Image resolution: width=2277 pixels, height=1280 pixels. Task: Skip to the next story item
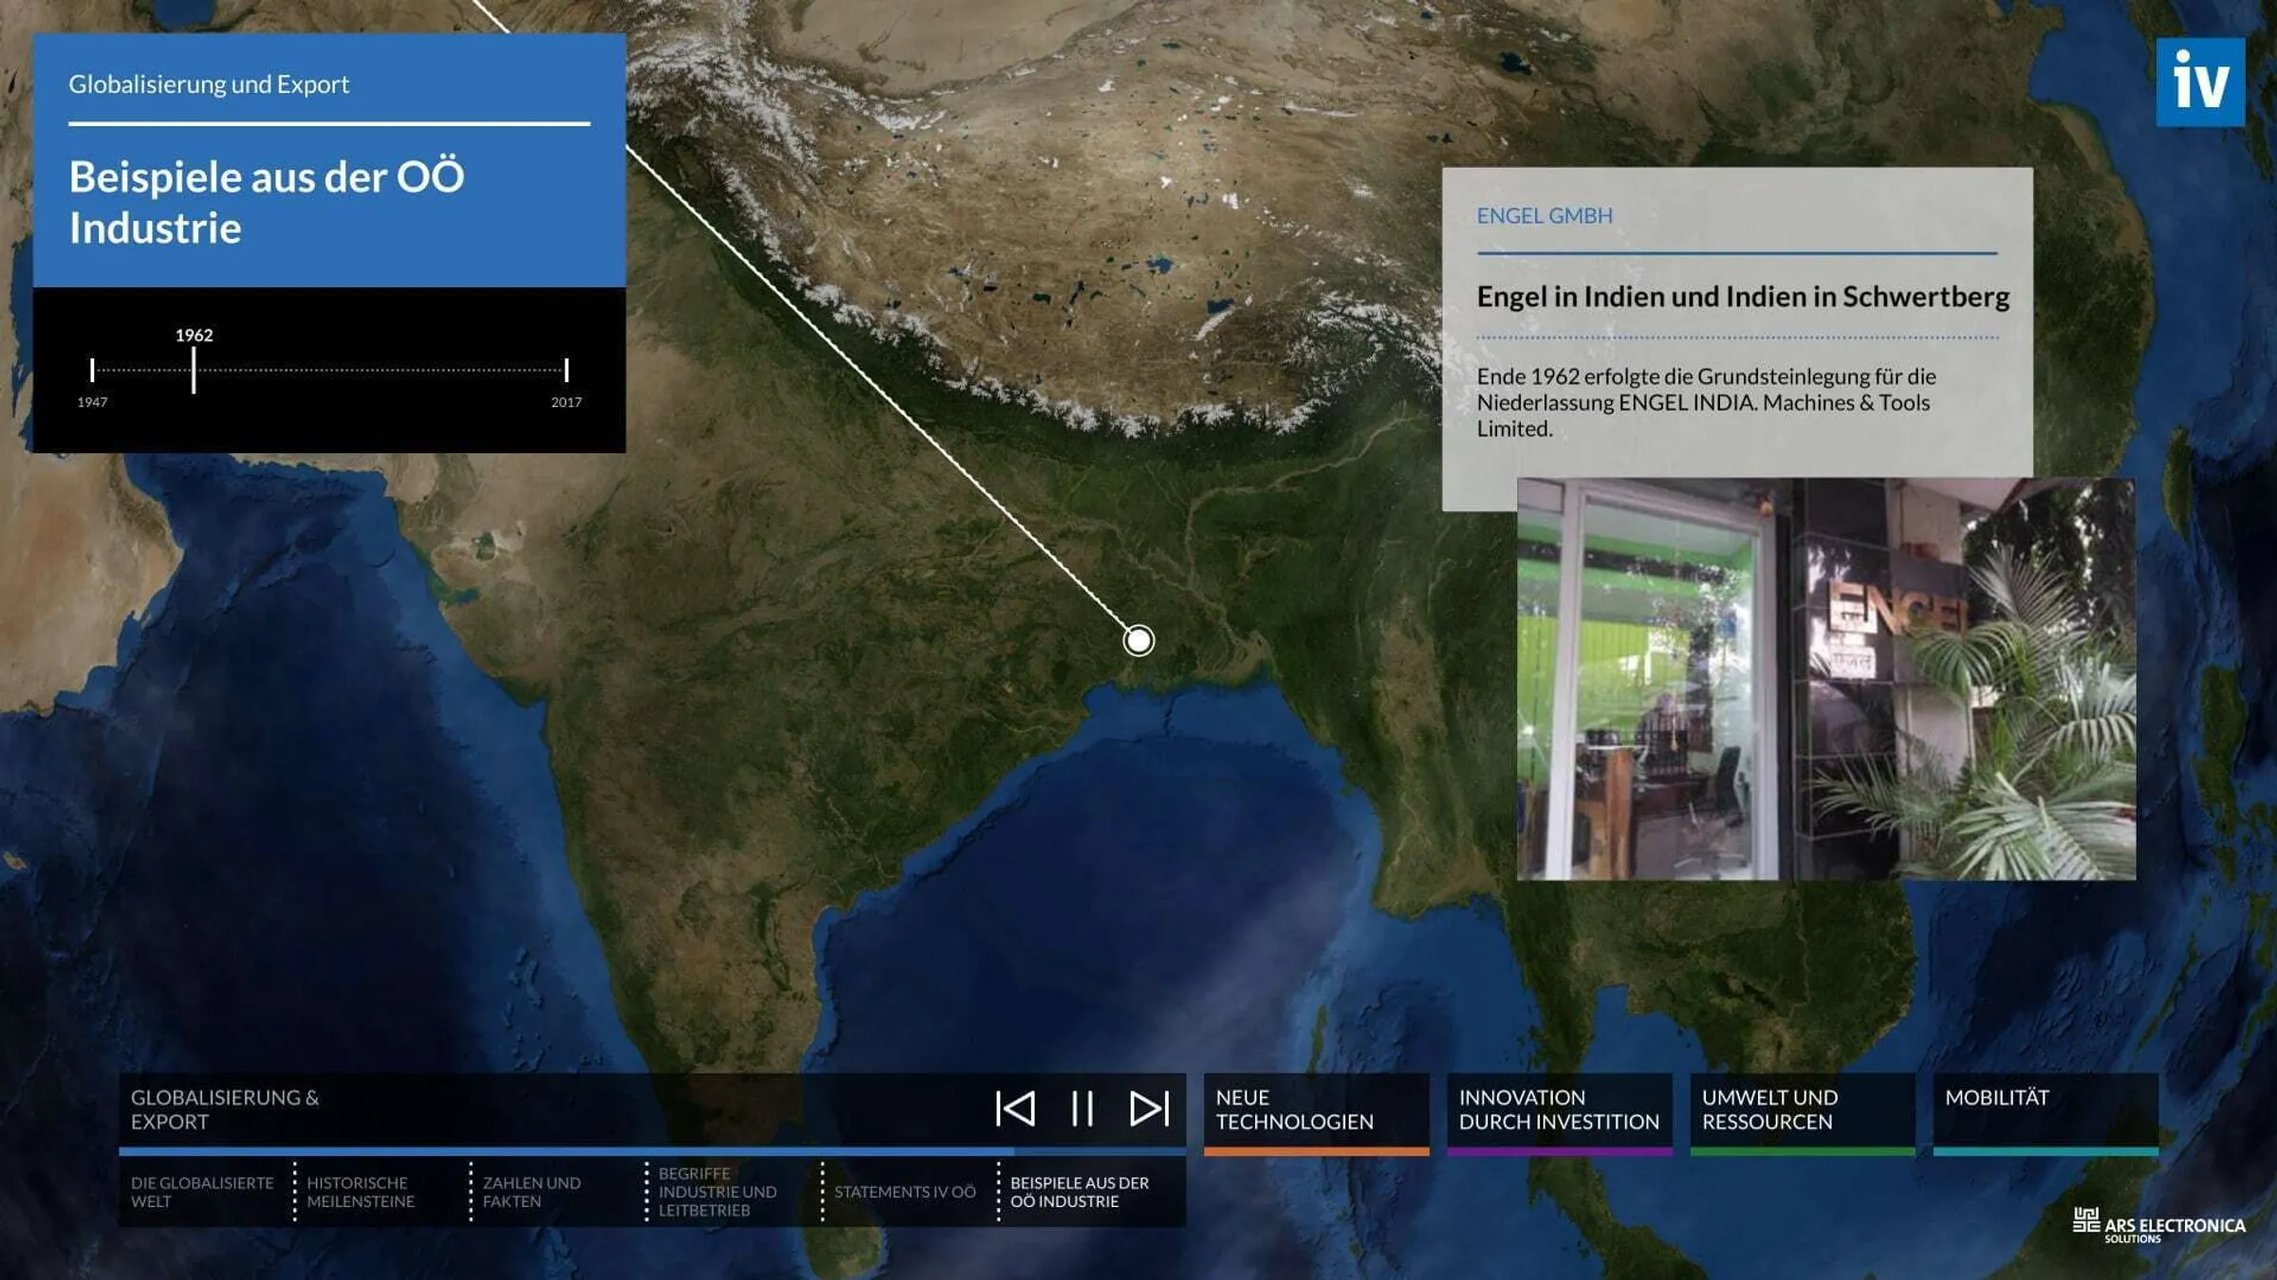pos(1148,1109)
